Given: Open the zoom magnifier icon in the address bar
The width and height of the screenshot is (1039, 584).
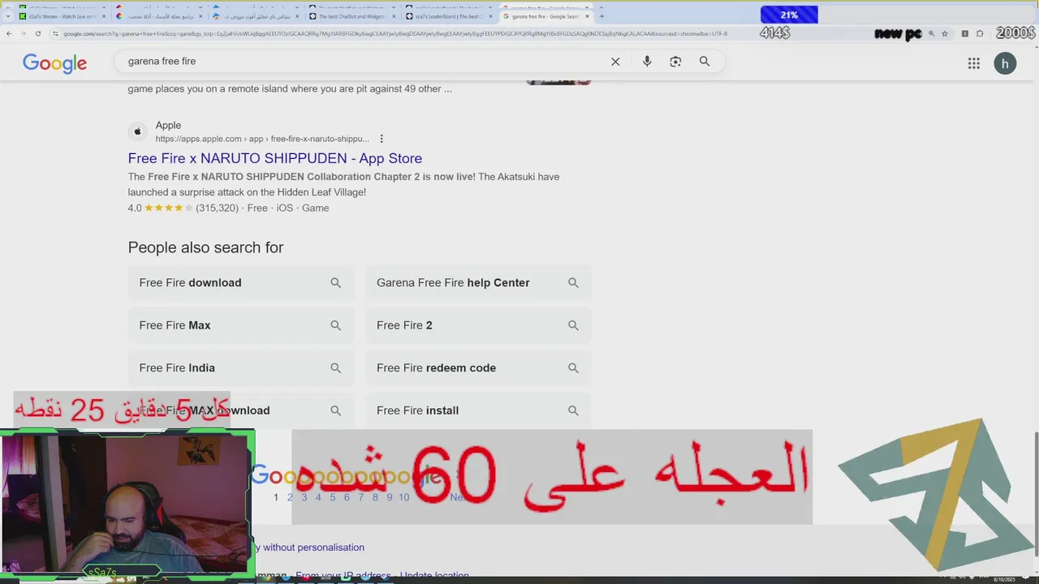Looking at the screenshot, I should tap(931, 33).
